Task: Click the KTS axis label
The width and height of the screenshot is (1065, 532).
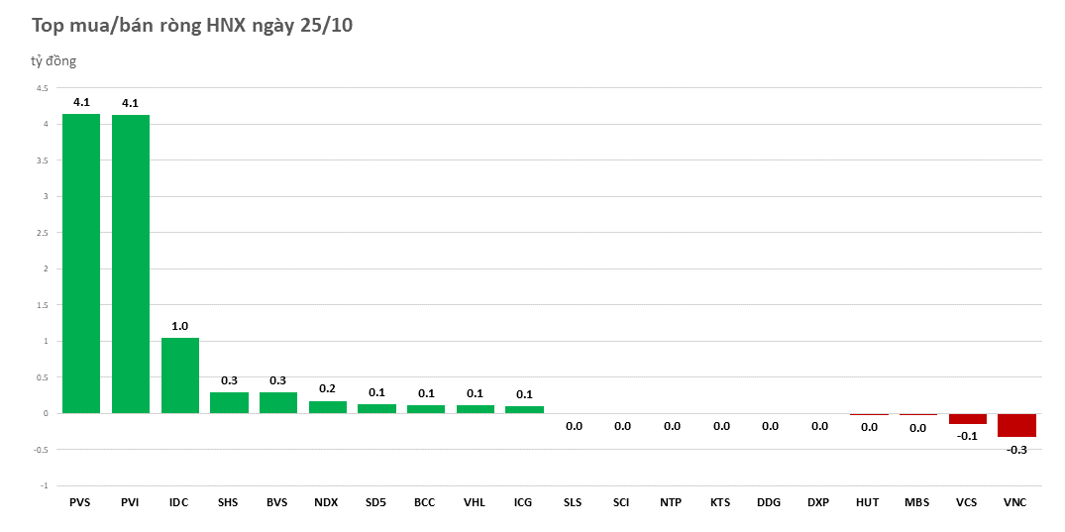Action: (720, 502)
